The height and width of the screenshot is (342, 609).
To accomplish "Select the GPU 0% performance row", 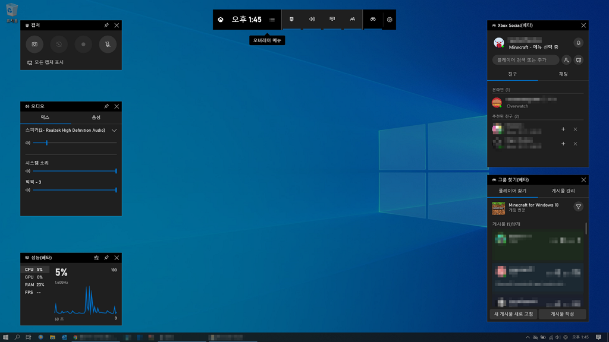I will coord(35,277).
